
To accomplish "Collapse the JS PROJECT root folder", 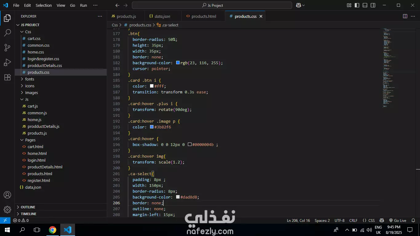I will pyautogui.click(x=61, y=25).
